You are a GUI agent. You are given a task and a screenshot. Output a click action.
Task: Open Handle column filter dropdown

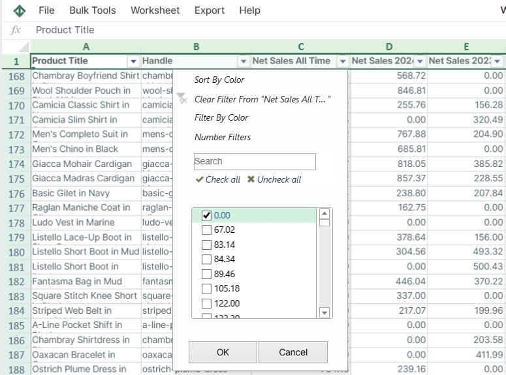pyautogui.click(x=244, y=61)
